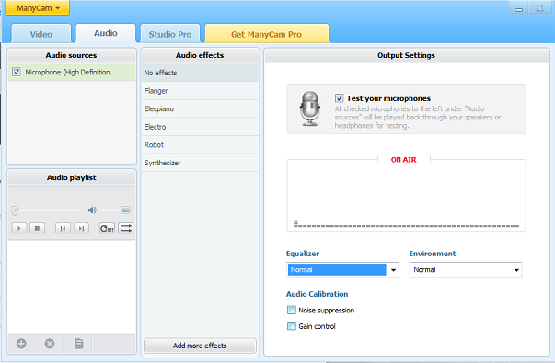The width and height of the screenshot is (555, 363).
Task: Click the Audio sources panel header
Action: click(72, 55)
